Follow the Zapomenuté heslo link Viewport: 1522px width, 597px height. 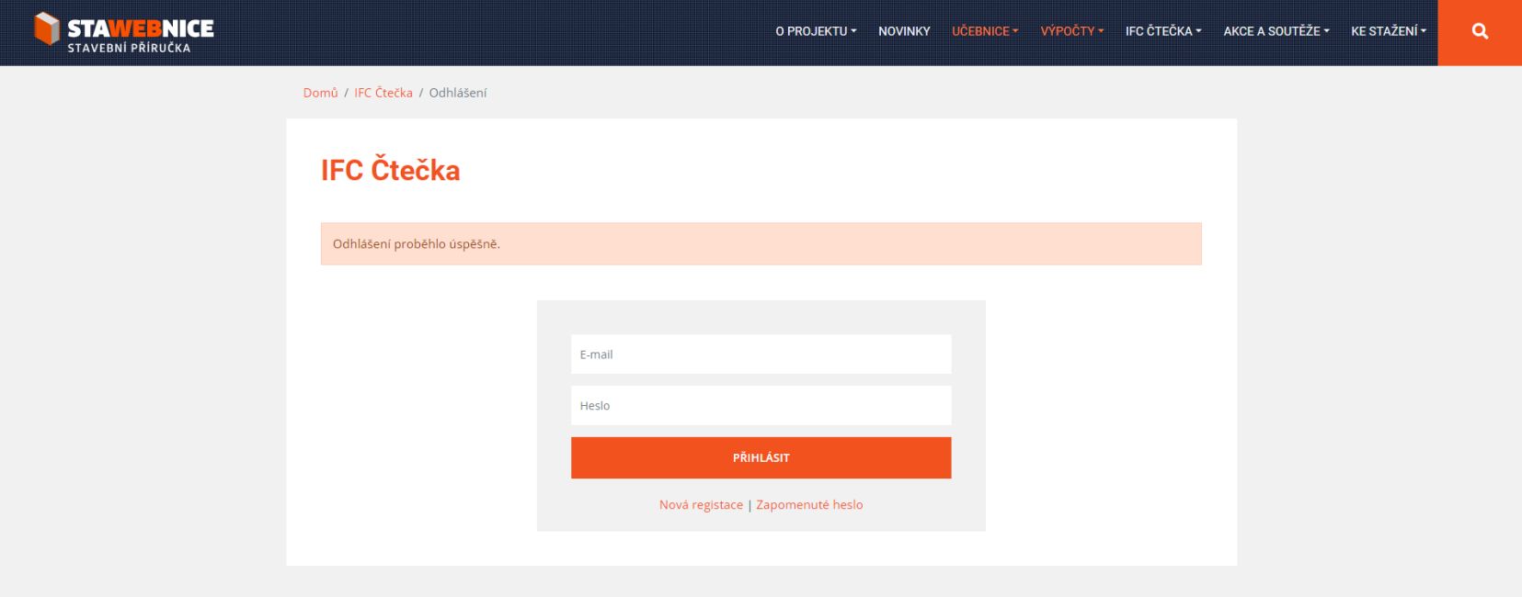tap(809, 505)
